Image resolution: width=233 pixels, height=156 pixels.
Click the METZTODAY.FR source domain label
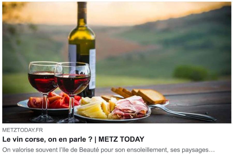pos(23,130)
